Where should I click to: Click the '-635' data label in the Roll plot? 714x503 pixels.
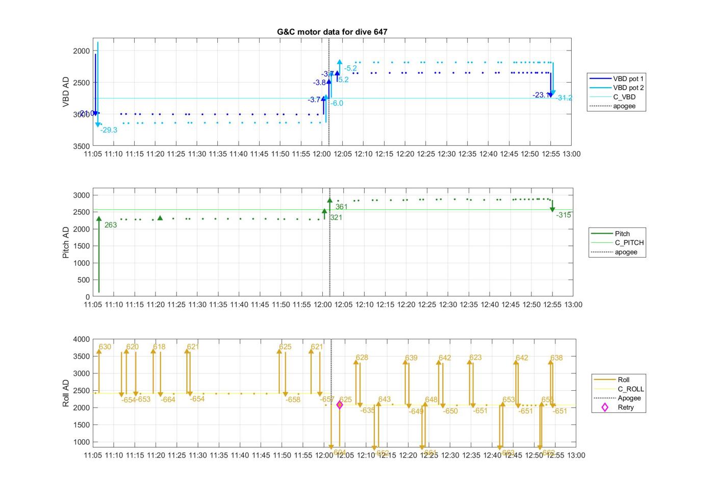368,411
